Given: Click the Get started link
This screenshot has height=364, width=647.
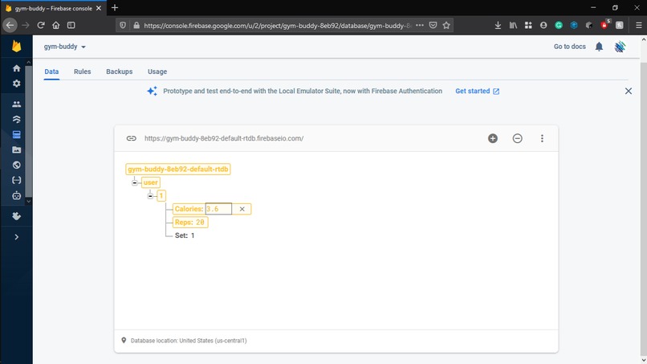Looking at the screenshot, I should click(477, 91).
